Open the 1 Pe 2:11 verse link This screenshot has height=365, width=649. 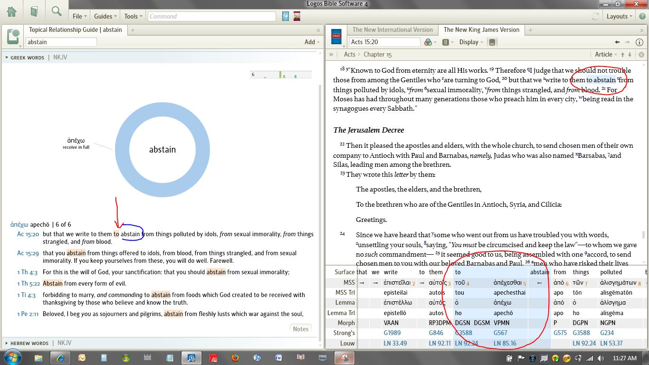28,314
